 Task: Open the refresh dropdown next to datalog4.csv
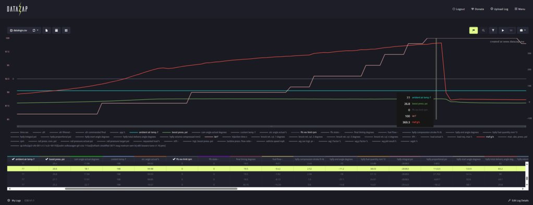point(35,30)
